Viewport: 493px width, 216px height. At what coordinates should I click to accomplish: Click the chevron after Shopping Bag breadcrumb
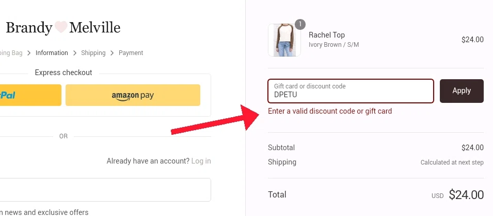click(x=29, y=53)
